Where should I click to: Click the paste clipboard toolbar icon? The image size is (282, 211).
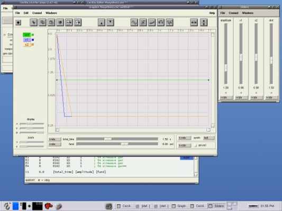[x=51, y=22]
